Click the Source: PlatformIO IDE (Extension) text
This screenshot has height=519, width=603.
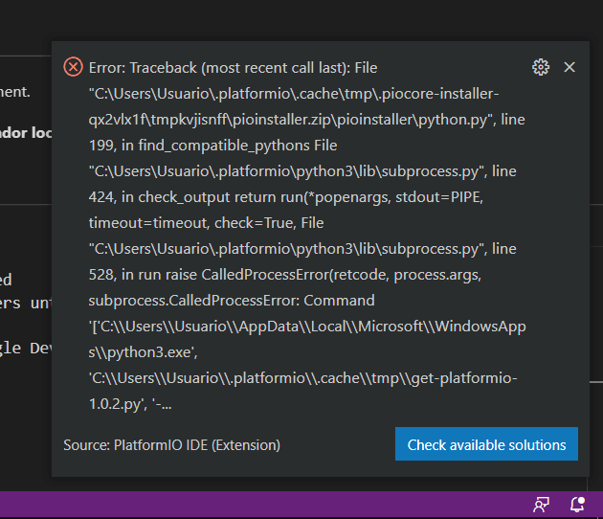(172, 445)
